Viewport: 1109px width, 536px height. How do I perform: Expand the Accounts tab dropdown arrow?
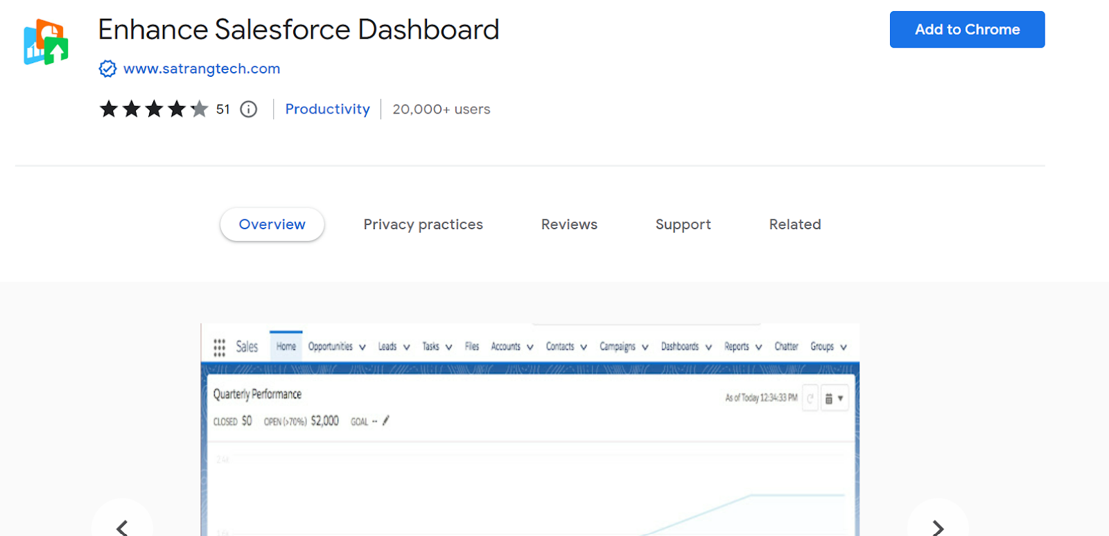coord(530,347)
